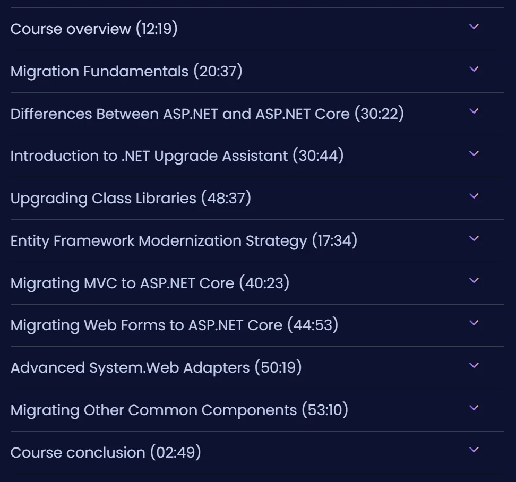Open Entity Framework Modernization Strategy title
Image resolution: width=516 pixels, height=482 pixels.
tap(184, 241)
